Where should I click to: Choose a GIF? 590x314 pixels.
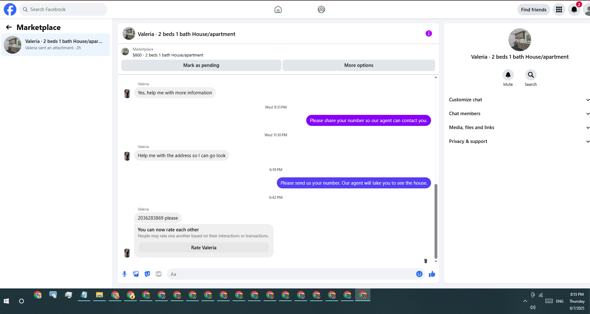pyautogui.click(x=159, y=274)
